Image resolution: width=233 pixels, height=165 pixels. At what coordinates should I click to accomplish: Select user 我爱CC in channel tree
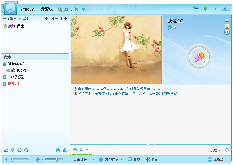(21, 70)
